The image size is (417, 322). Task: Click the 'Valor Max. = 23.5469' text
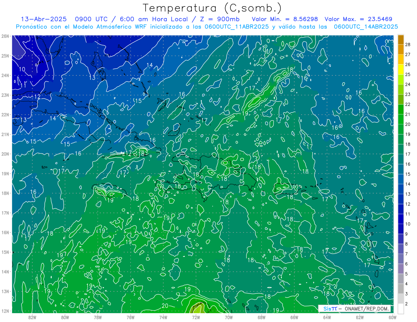[358, 19]
